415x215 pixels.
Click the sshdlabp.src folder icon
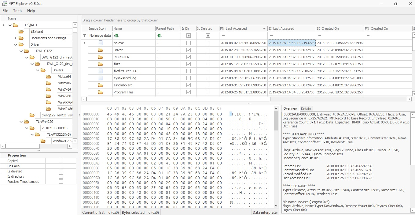pyautogui.click(x=101, y=85)
